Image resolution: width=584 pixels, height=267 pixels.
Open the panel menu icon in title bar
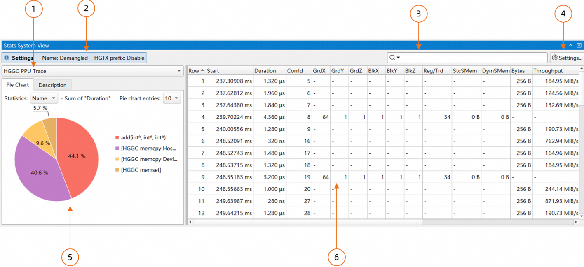579,45
